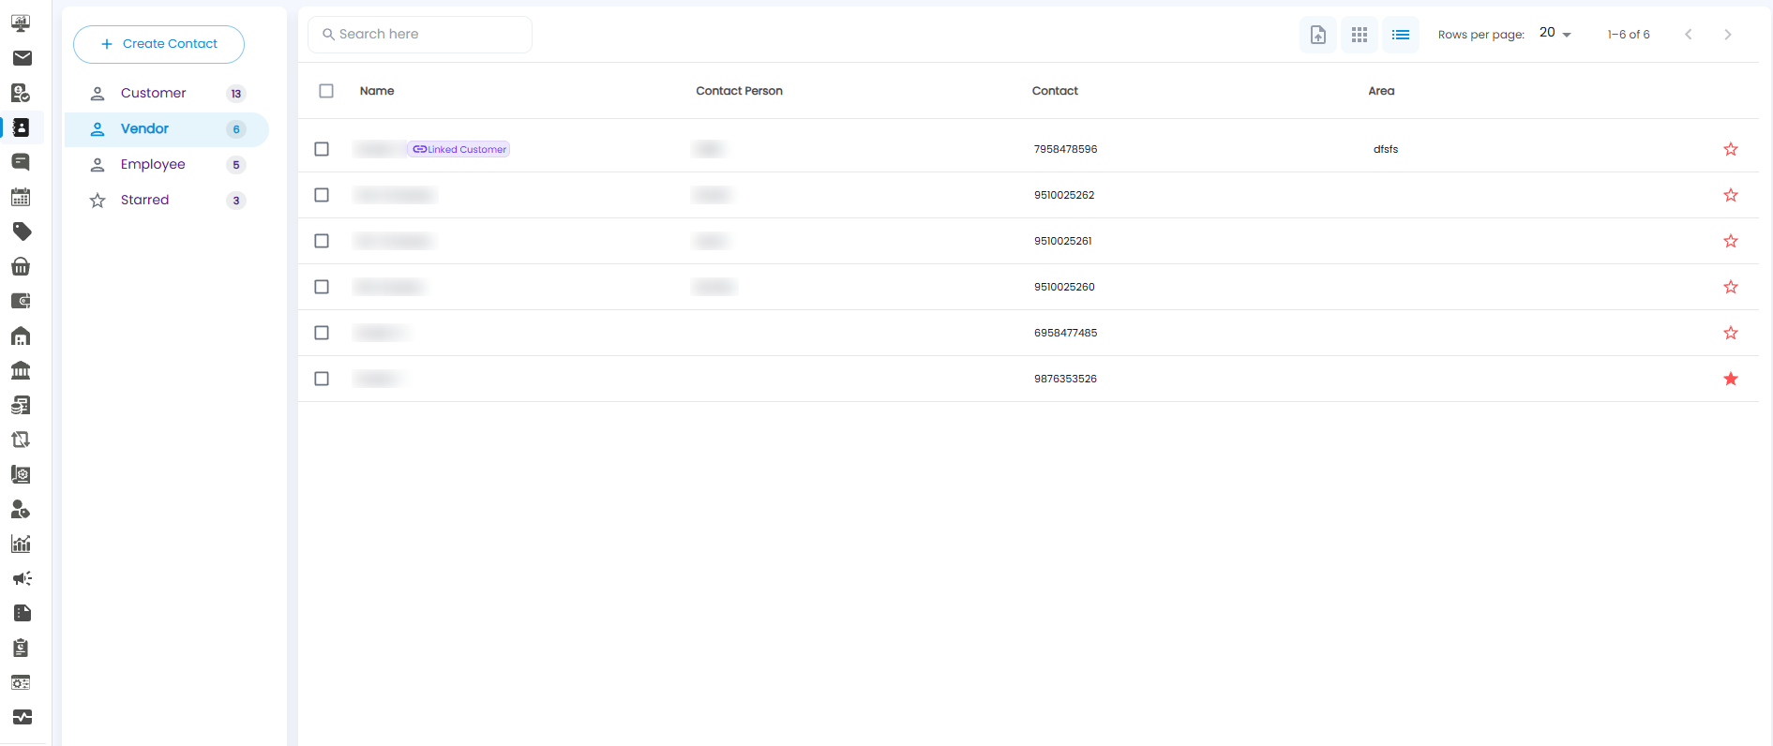The height and width of the screenshot is (746, 1773).
Task: Open the bank building icon in sidebar
Action: 21,370
